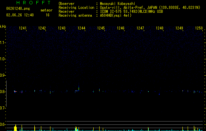This screenshot has width=206, height=131.
Task: Click the 1247 time axis marker
Action: (x=140, y=28)
